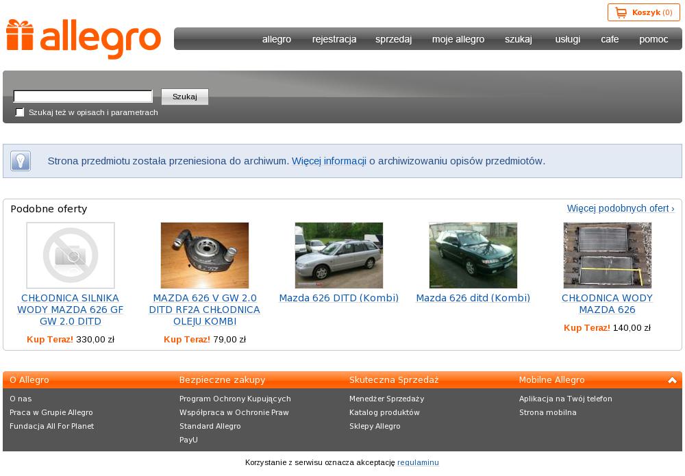This screenshot has height=476, width=685.
Task: Collapse footer with the white up arrow
Action: tap(673, 380)
